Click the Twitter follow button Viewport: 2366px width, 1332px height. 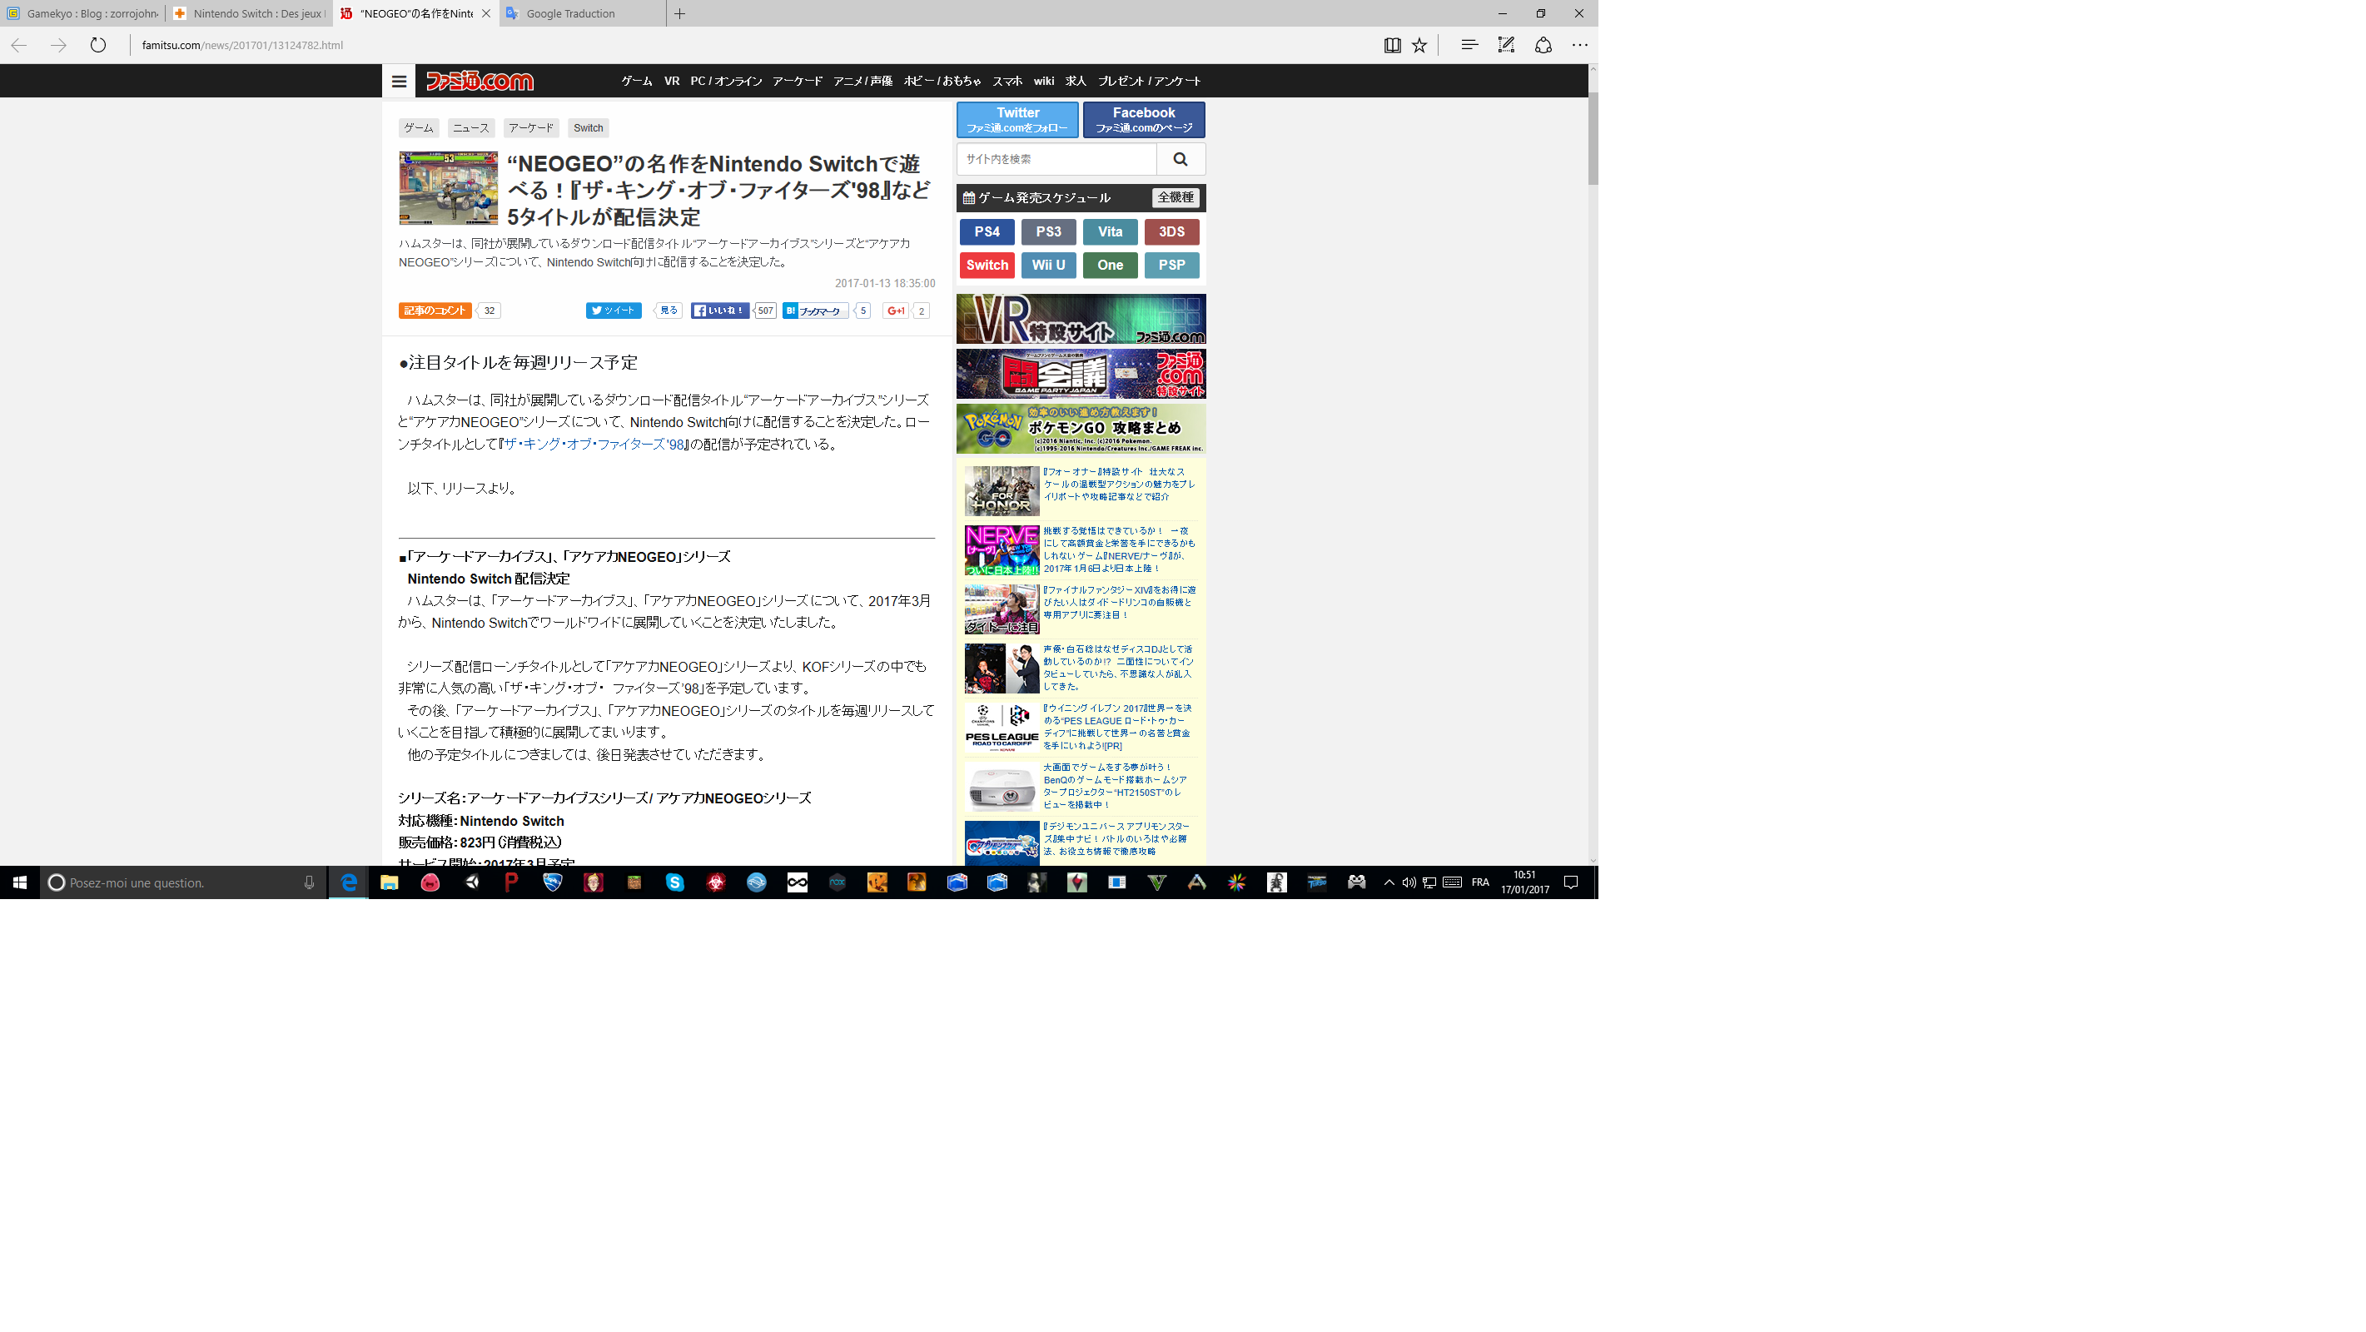[x=1016, y=119]
